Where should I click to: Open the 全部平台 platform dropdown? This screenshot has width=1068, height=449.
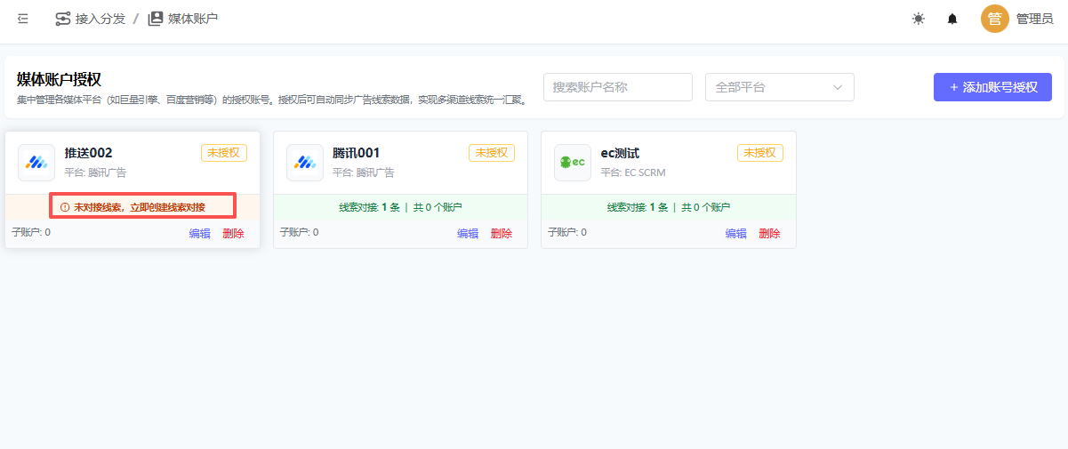pyautogui.click(x=779, y=87)
